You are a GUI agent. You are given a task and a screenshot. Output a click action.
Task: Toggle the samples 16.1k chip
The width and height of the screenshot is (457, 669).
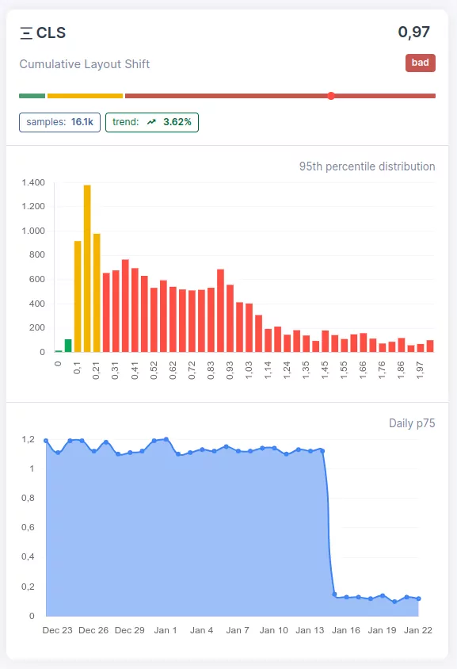[x=59, y=122]
